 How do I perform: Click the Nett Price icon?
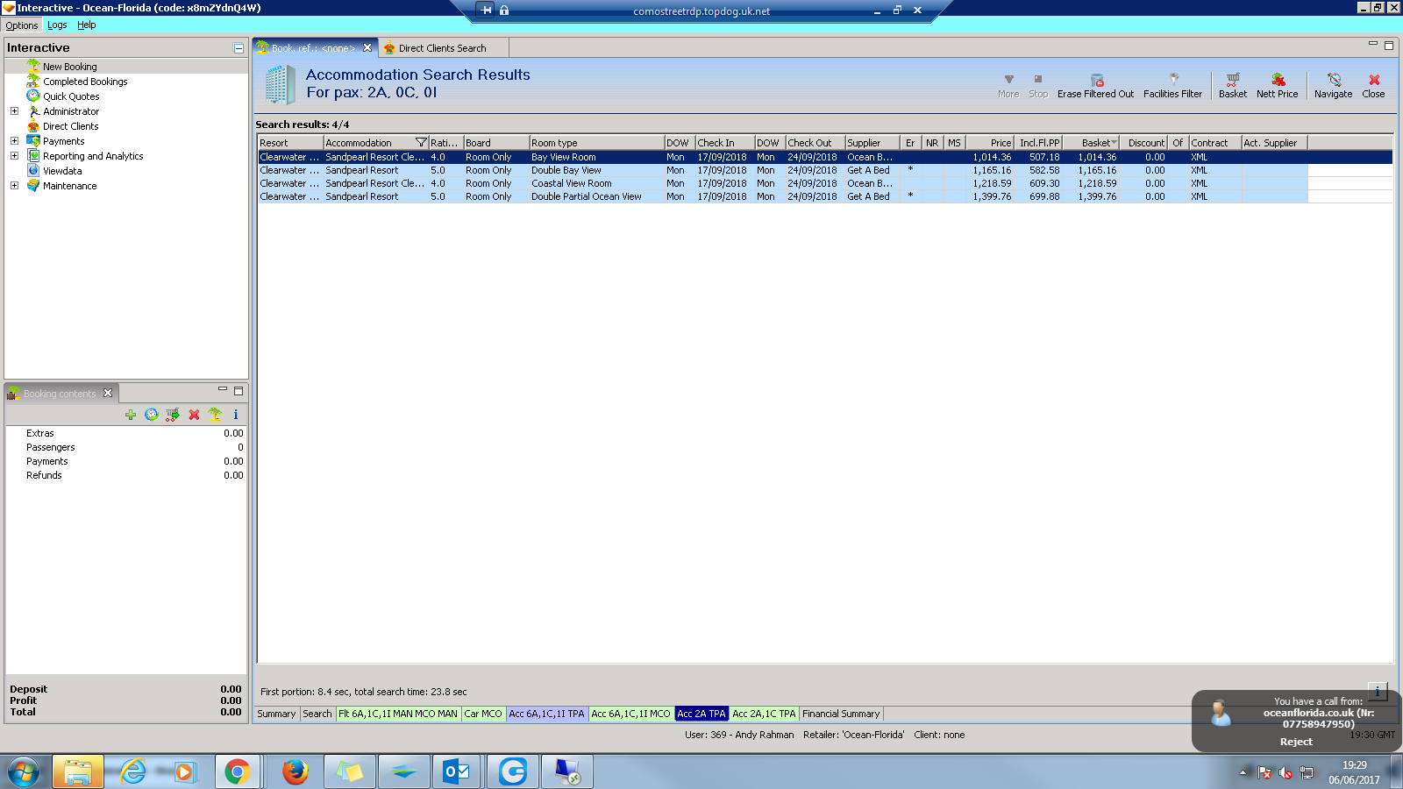pos(1278,80)
